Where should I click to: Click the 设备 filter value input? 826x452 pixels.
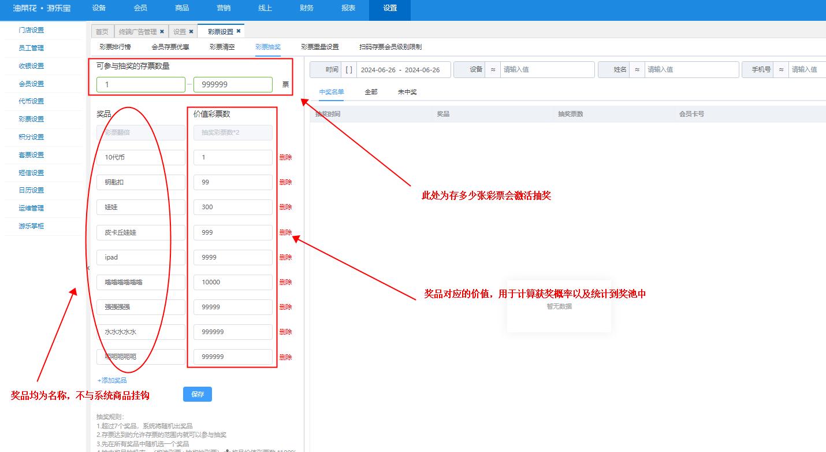(547, 69)
